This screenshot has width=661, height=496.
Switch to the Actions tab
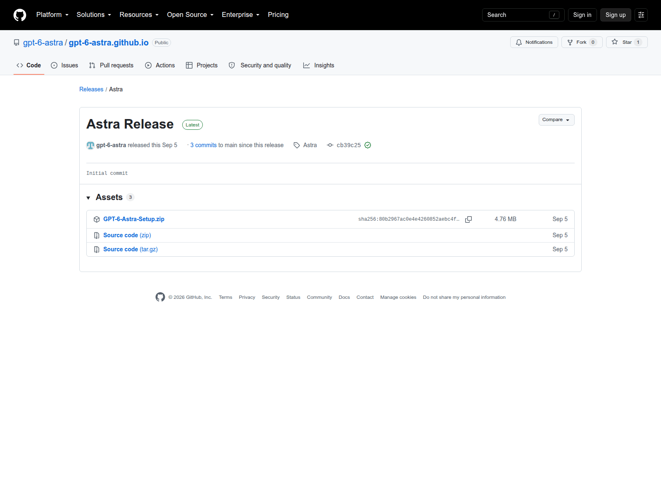[x=160, y=65]
